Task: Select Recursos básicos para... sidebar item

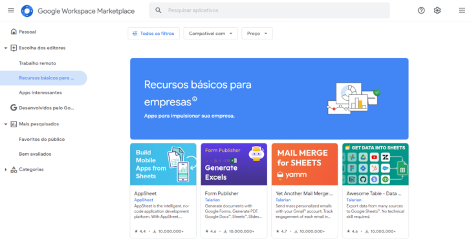Action: (x=43, y=78)
